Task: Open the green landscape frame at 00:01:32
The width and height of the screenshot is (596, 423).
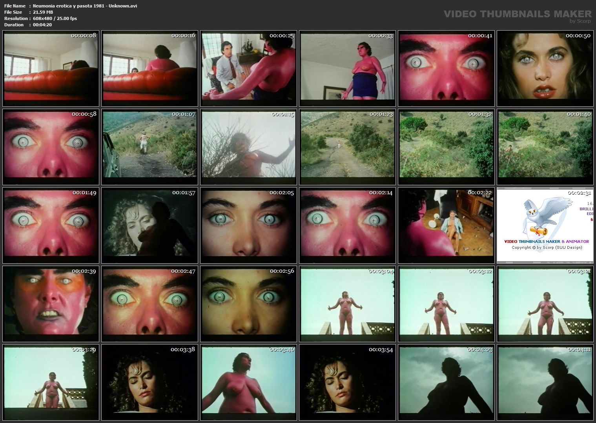Action: click(447, 147)
